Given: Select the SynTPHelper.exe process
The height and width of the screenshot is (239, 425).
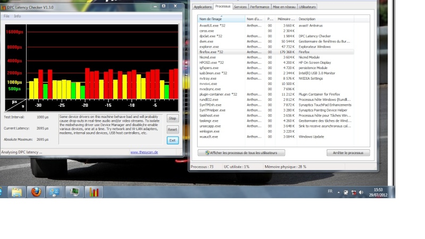Looking at the screenshot, I should point(276,110).
